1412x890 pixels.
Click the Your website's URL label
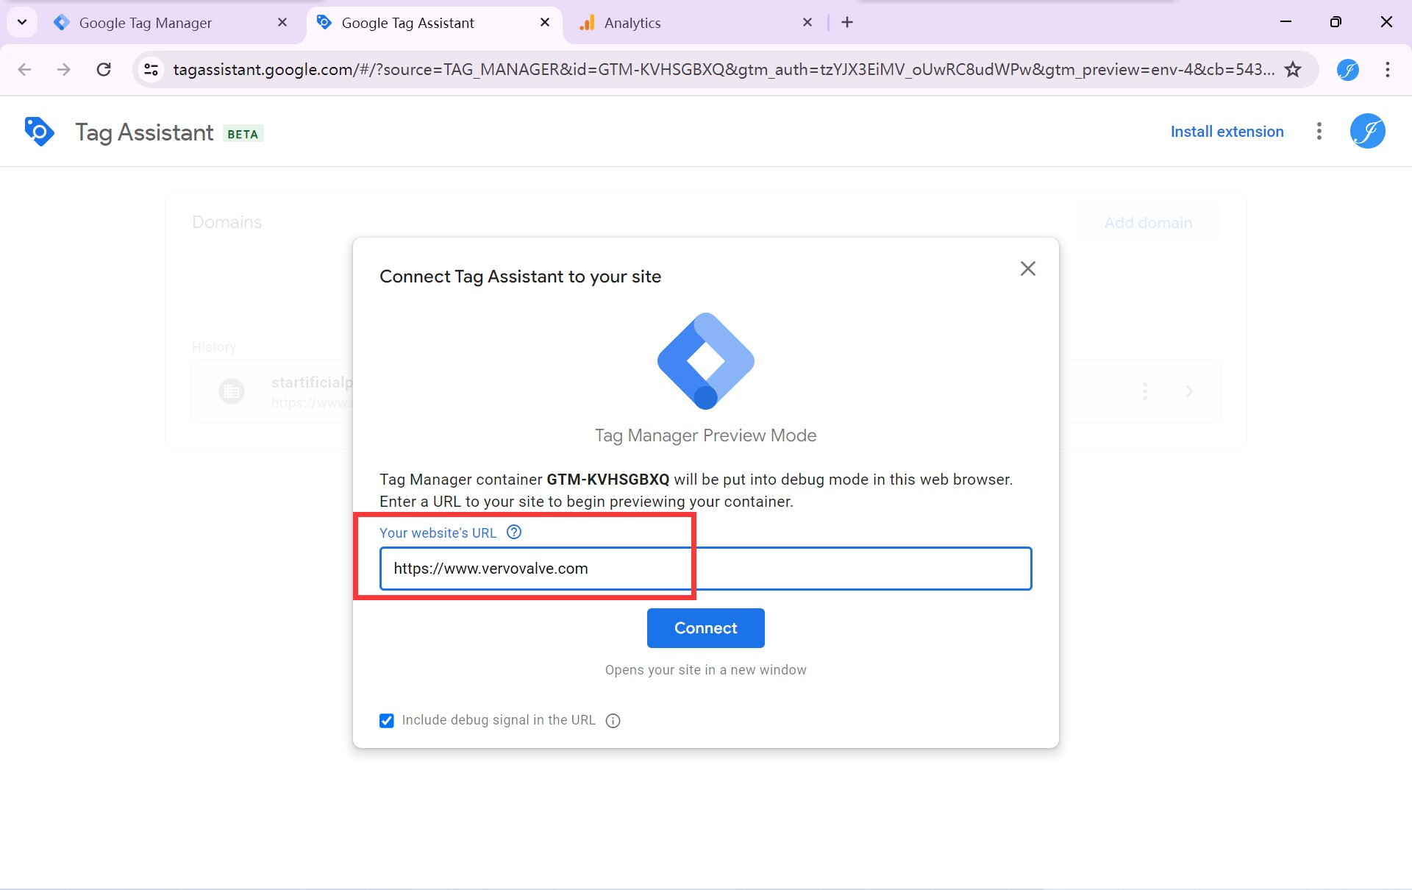(438, 533)
